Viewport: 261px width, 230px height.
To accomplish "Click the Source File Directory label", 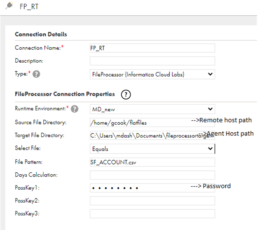I will pos(40,122).
